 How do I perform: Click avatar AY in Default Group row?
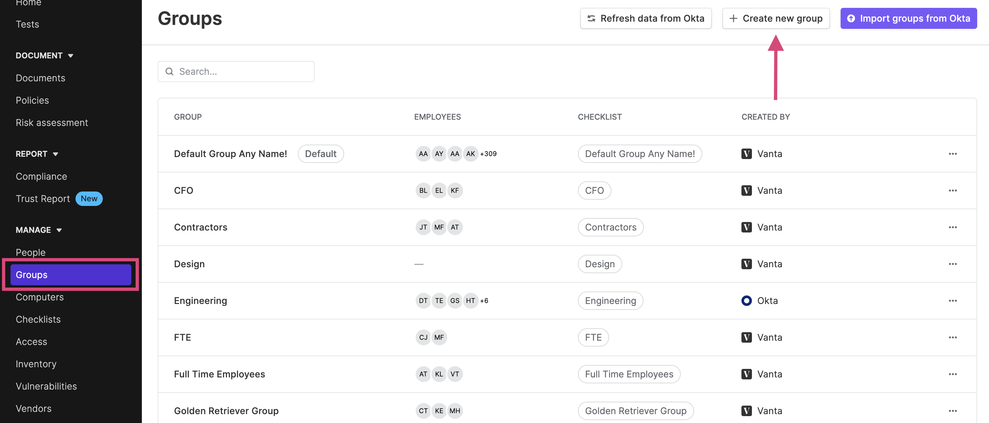coord(439,154)
